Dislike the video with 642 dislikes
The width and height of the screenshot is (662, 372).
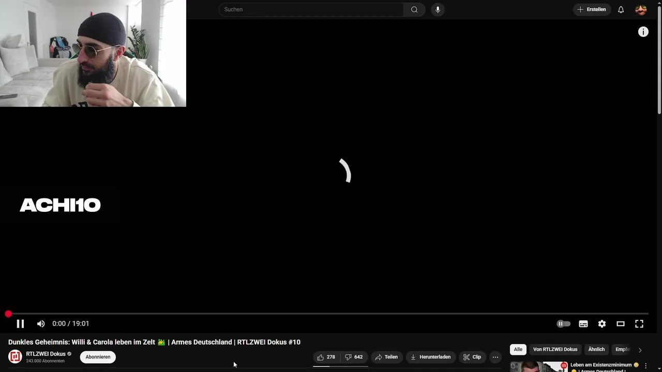354,357
